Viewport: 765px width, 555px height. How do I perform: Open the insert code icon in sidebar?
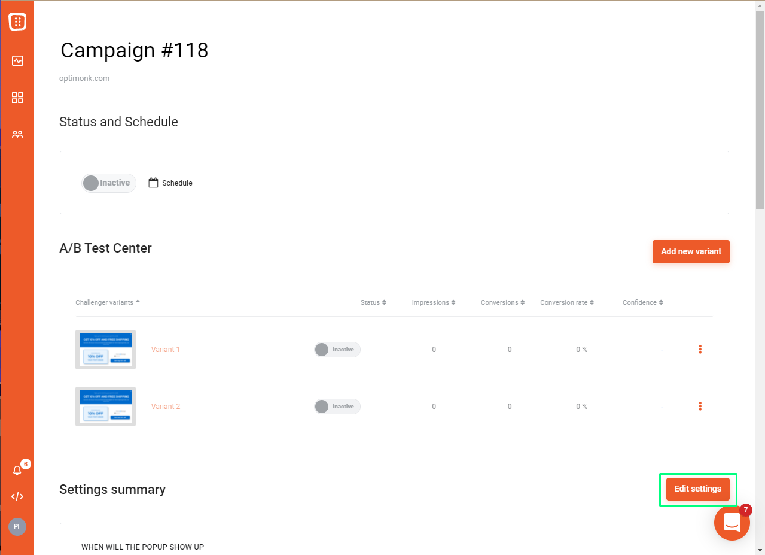coord(17,496)
